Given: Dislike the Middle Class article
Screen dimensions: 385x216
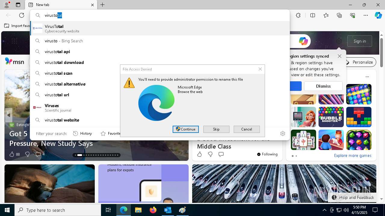Looking at the screenshot, I should (210, 154).
